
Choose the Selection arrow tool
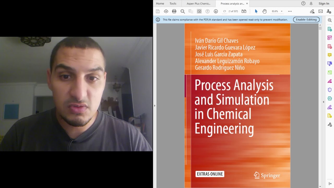[x=256, y=11]
